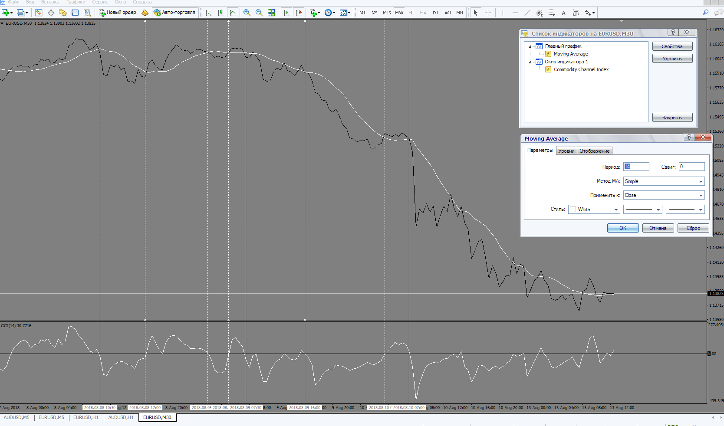Switch to the Отображение tab
Image resolution: width=724 pixels, height=426 pixels.
(595, 151)
